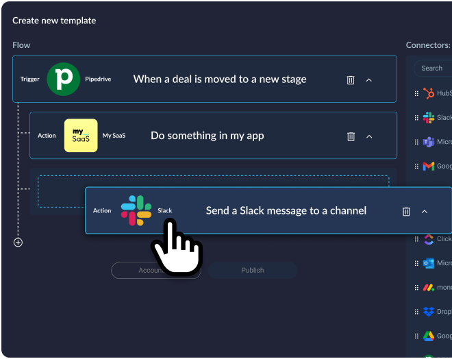Select the Gmail connector icon
The width and height of the screenshot is (452, 359).
tap(429, 166)
